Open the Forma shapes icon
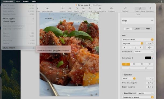The image size is (164, 99). tap(90, 9)
